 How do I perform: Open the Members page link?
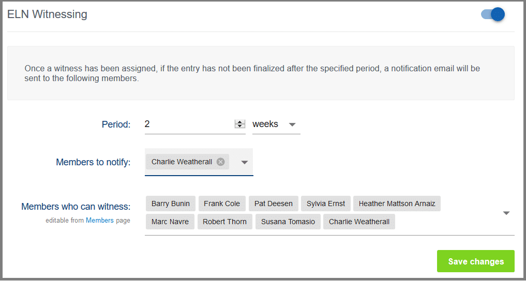point(99,221)
